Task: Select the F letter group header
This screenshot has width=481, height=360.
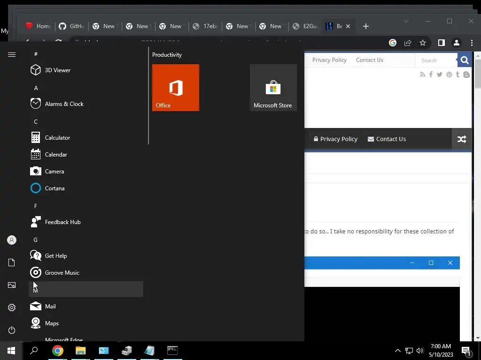Action: point(36,206)
